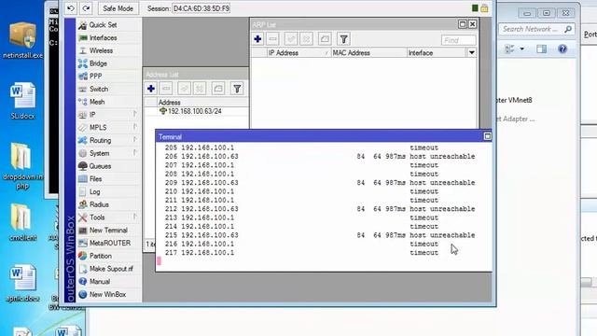Toggle the preview pane icon in Explorer

tap(541, 49)
